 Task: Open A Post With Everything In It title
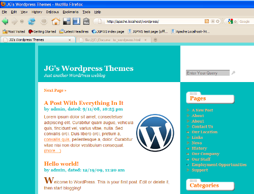(84, 103)
